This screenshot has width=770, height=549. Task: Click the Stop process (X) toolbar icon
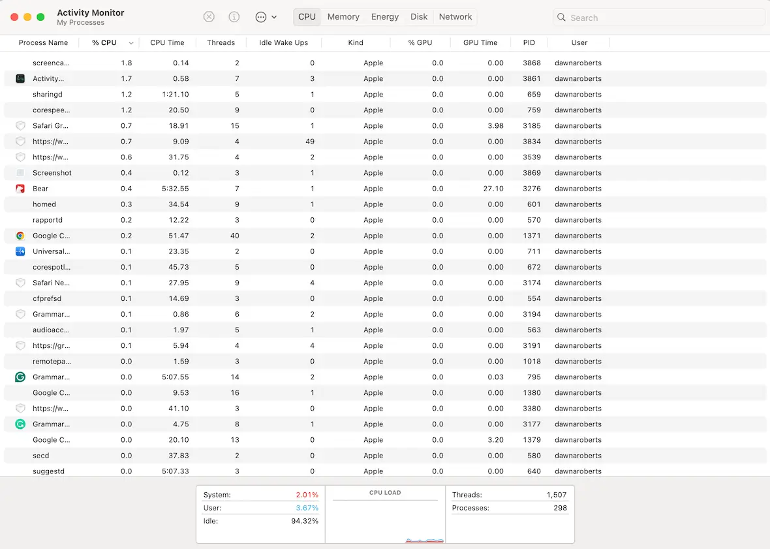(x=209, y=17)
